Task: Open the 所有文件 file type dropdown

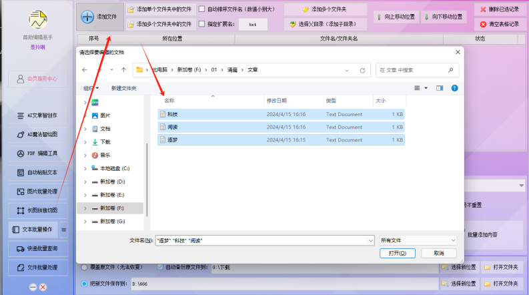Action: pos(418,241)
